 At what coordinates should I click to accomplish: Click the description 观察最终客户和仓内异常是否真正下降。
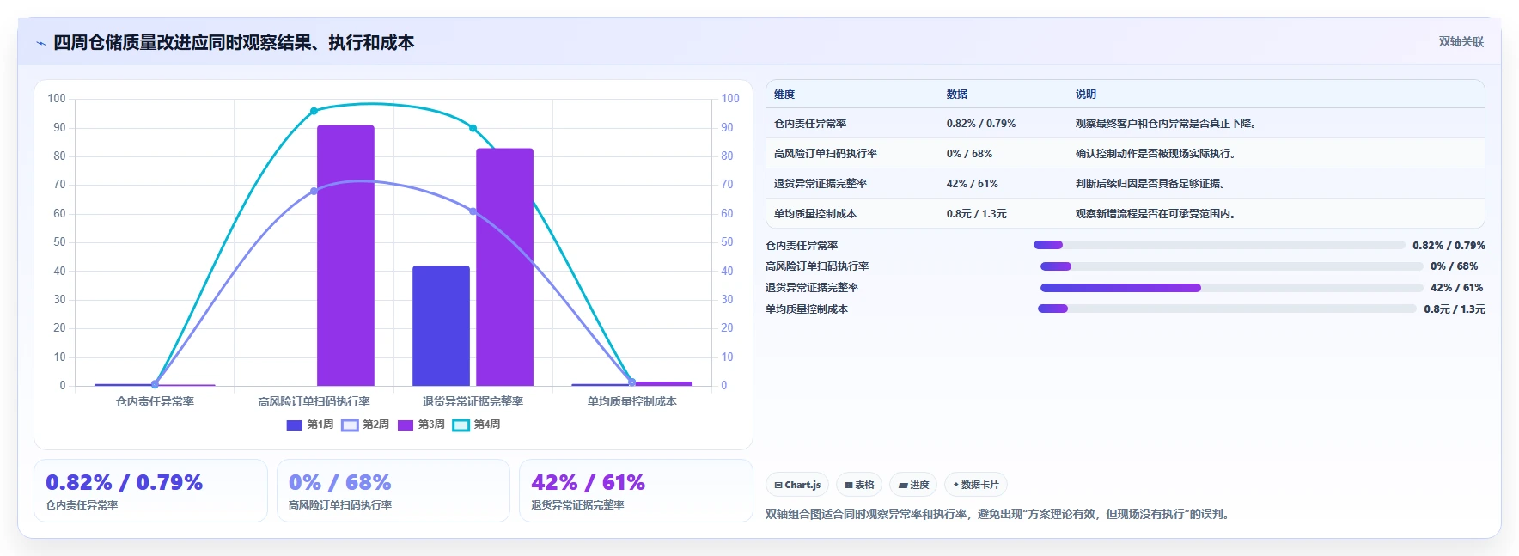tap(1168, 124)
